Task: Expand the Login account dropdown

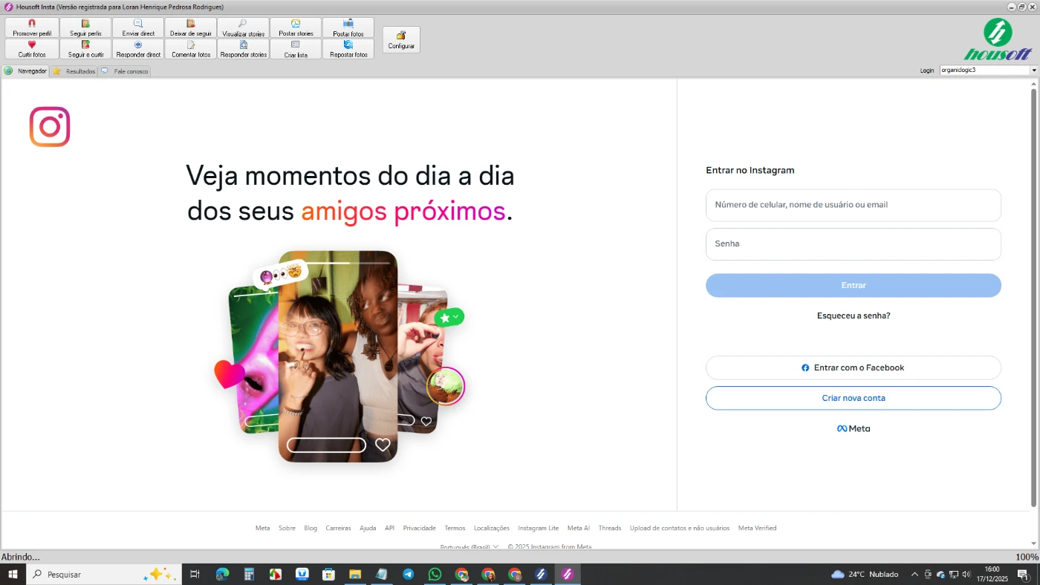Action: click(x=1033, y=71)
